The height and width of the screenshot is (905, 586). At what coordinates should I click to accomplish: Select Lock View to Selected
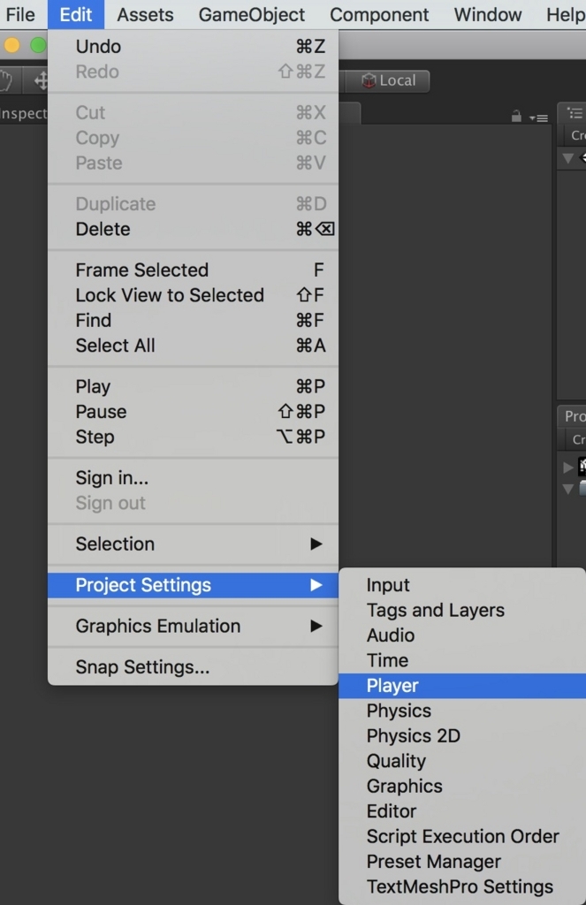point(193,295)
